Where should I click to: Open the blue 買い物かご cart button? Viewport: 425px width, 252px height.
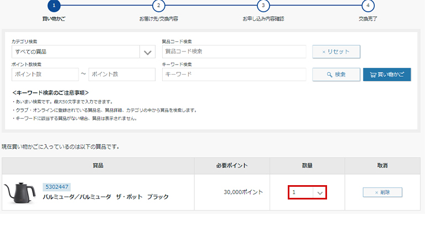(x=387, y=75)
